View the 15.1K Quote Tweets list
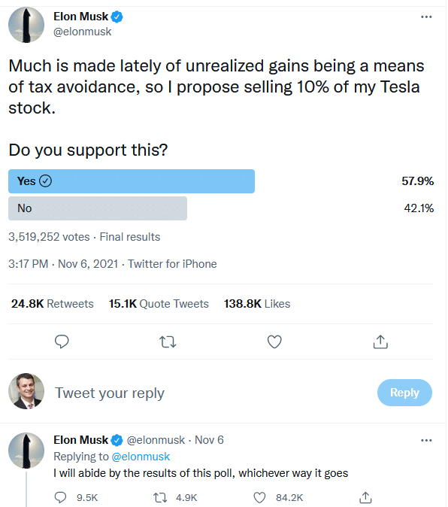The height and width of the screenshot is (507, 448). click(159, 304)
